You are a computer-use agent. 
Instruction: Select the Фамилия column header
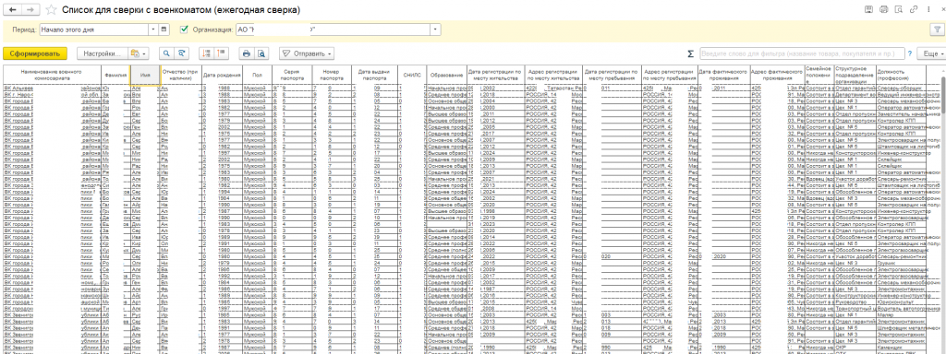[115, 76]
